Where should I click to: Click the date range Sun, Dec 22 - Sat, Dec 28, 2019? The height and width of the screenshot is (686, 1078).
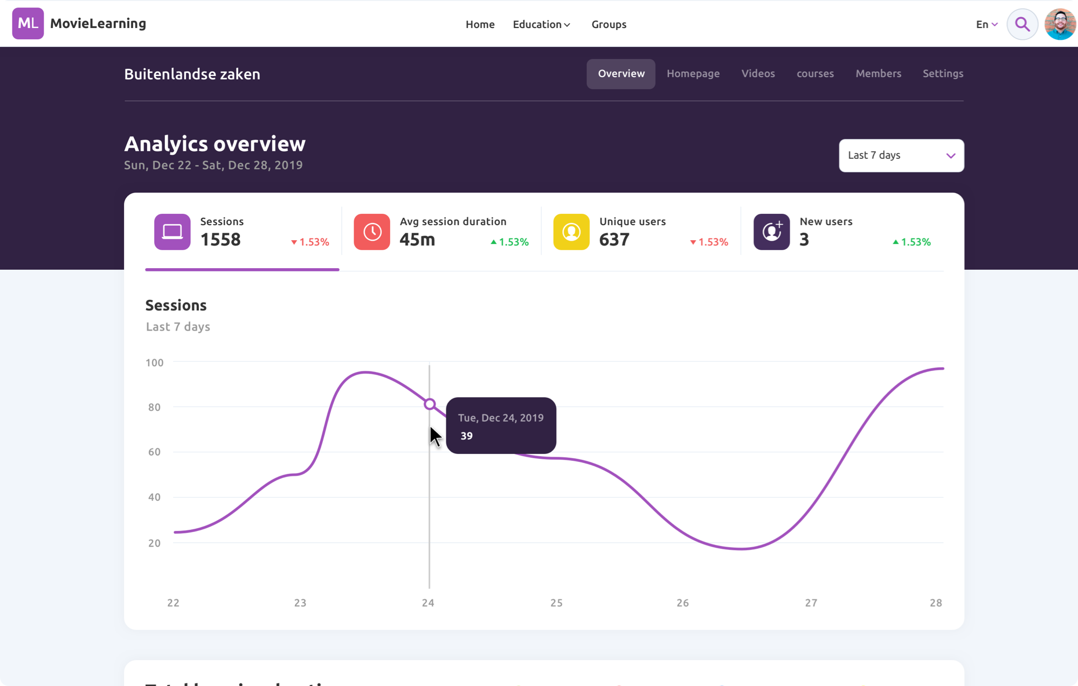point(213,165)
